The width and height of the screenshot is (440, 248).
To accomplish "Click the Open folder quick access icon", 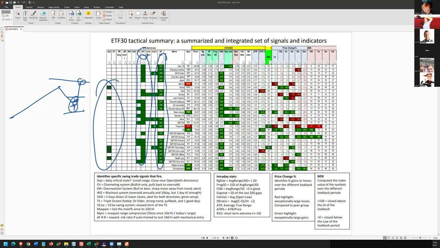I will tap(7, 2).
